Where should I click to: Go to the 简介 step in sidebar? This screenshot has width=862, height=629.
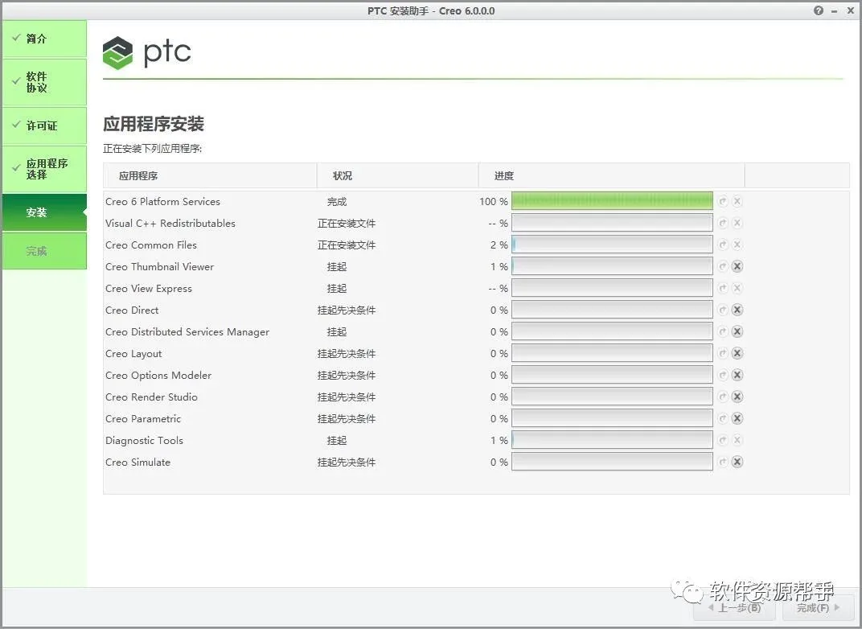[x=44, y=39]
